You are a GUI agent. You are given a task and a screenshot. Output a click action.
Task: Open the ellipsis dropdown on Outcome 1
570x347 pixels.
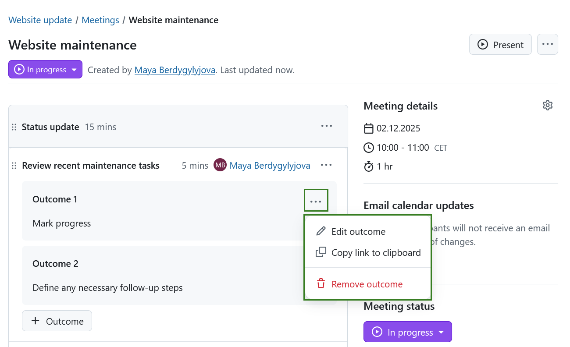coord(316,200)
